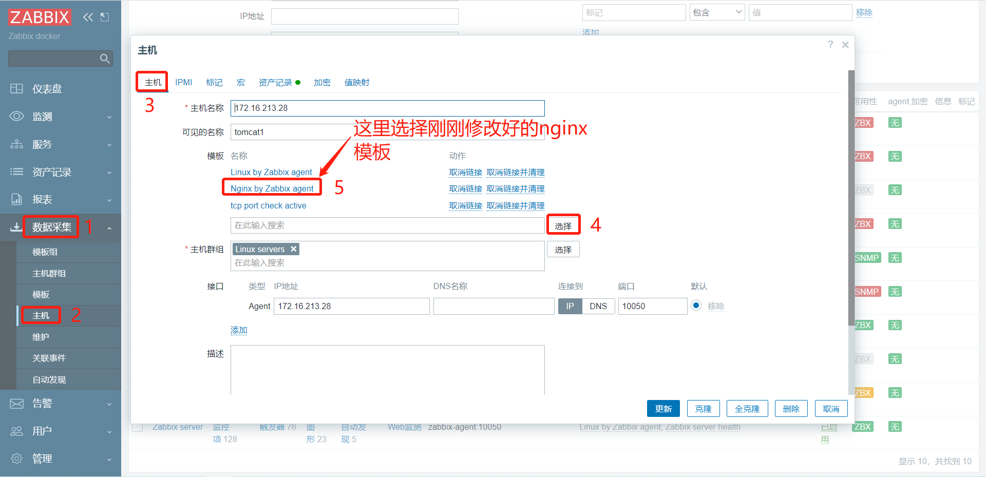Image resolution: width=986 pixels, height=477 pixels.
Task: Tick the Zabbix server row checkbox
Action: (138, 427)
